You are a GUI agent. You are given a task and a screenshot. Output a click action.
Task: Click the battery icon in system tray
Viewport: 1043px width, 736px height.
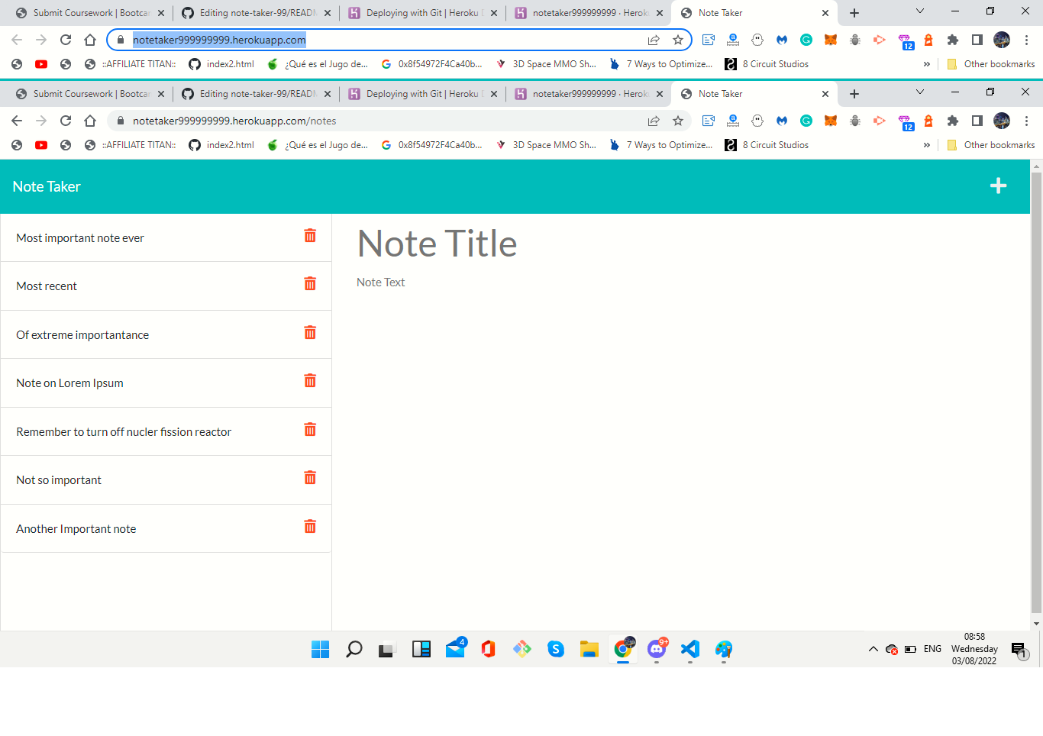[x=910, y=649]
